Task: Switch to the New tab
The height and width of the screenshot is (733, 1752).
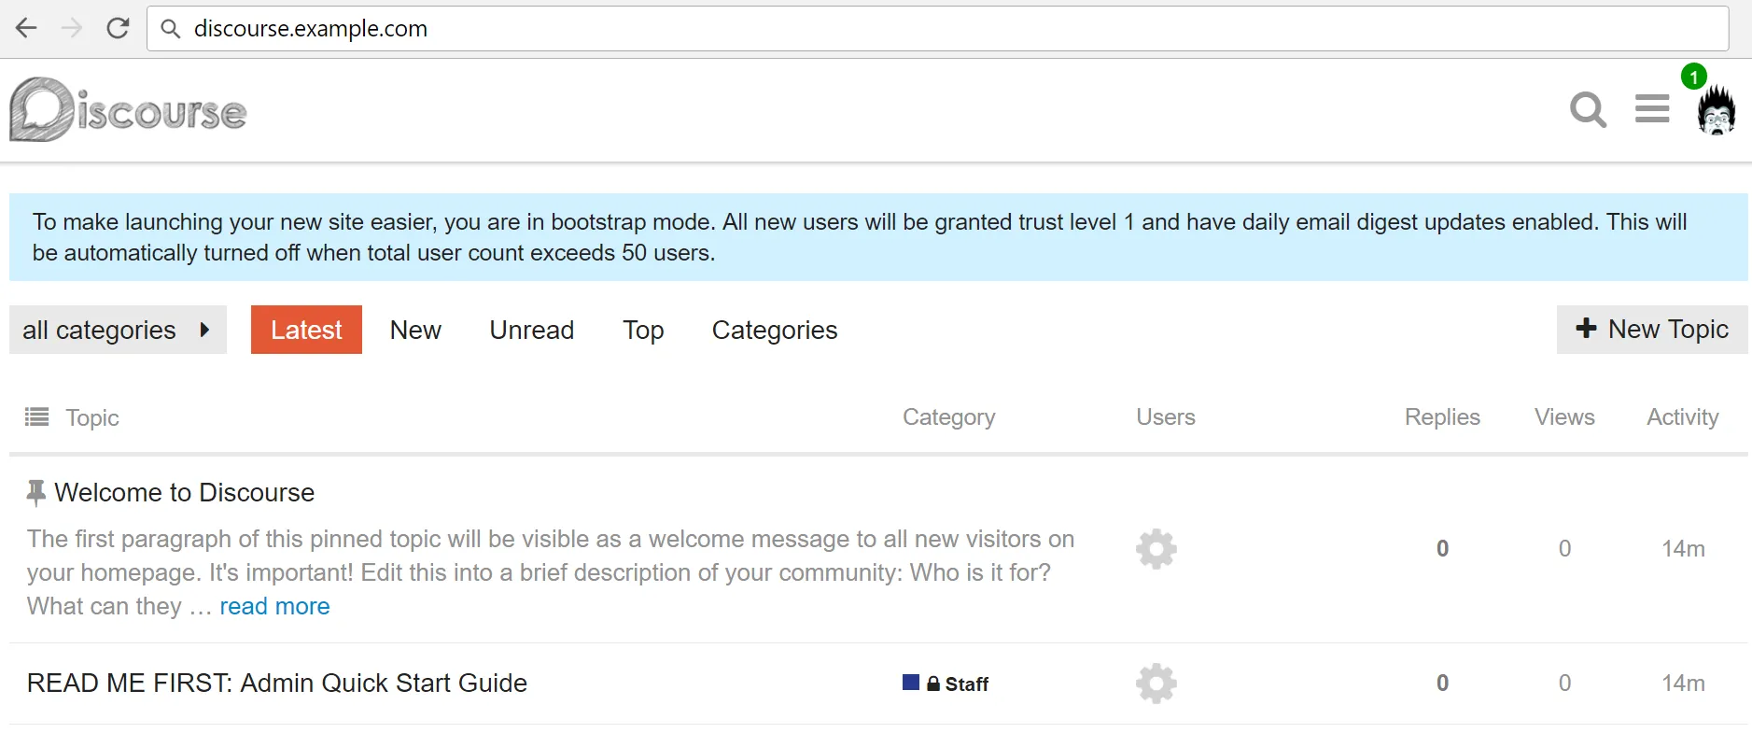Action: pyautogui.click(x=415, y=330)
